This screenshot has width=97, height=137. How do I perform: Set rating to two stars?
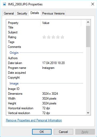click(x=49, y=37)
